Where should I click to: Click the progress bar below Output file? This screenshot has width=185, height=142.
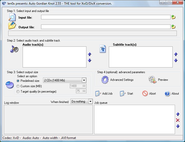[x=92, y=33]
